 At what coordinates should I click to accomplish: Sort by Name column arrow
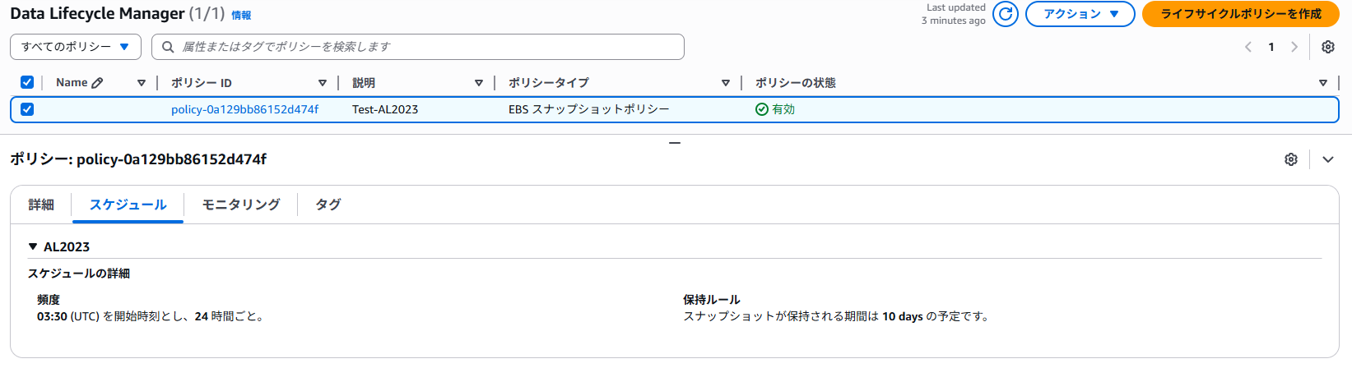click(142, 83)
